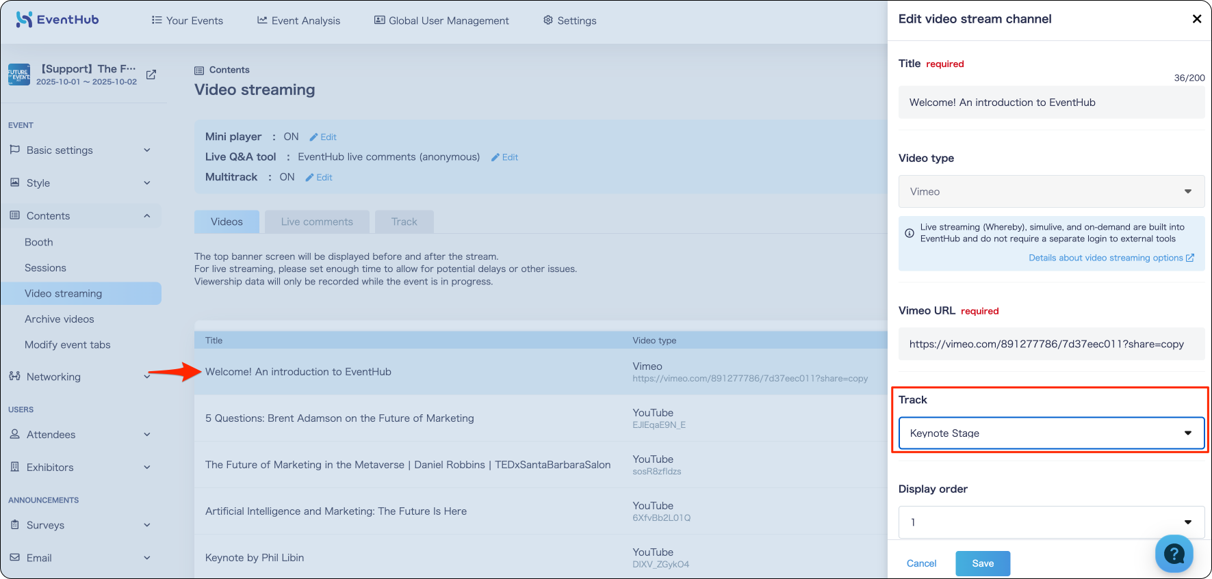Click the Contents list icon in sidebar
Screen dimensions: 1212x579
tap(14, 215)
